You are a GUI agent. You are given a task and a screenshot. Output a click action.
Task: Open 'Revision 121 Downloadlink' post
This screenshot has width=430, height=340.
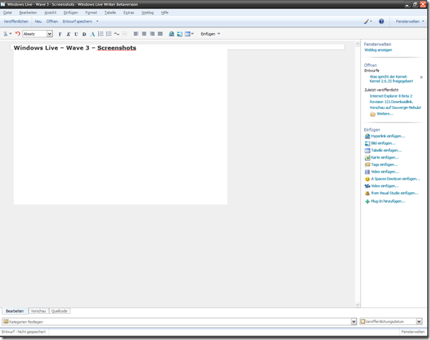(x=391, y=102)
